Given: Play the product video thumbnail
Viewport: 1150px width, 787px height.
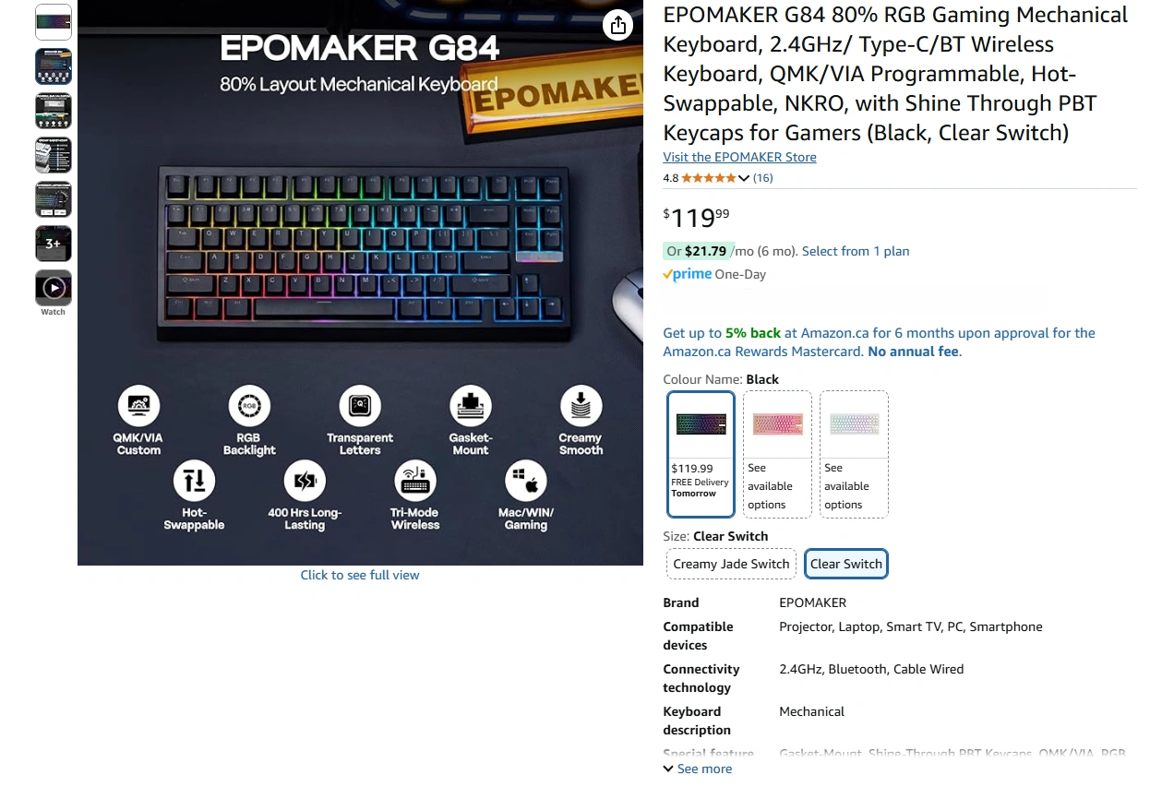Looking at the screenshot, I should click(54, 289).
